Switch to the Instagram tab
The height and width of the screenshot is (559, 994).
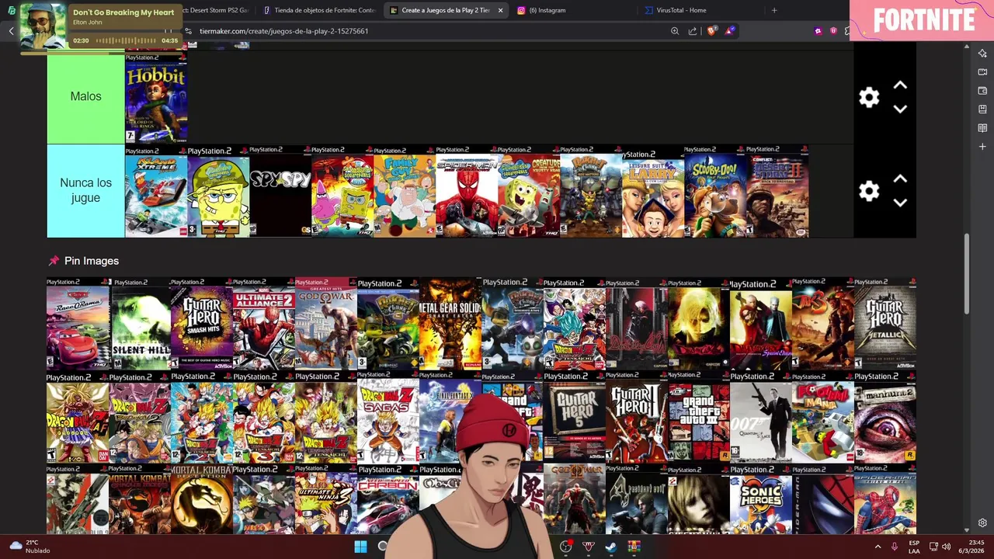click(x=571, y=10)
